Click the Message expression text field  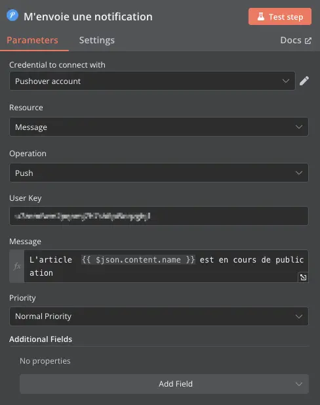[166, 266]
